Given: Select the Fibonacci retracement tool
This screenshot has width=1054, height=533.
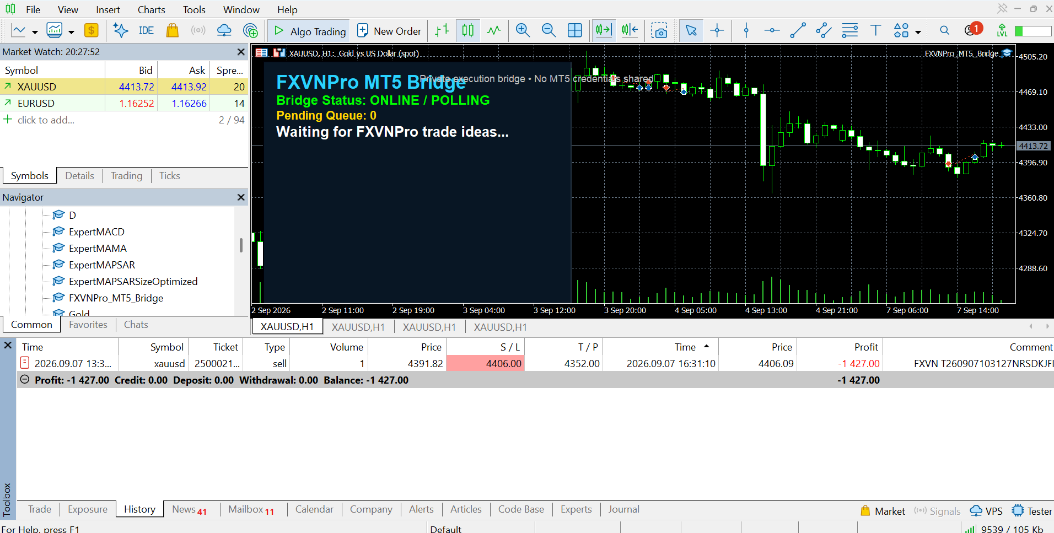Looking at the screenshot, I should pos(850,30).
